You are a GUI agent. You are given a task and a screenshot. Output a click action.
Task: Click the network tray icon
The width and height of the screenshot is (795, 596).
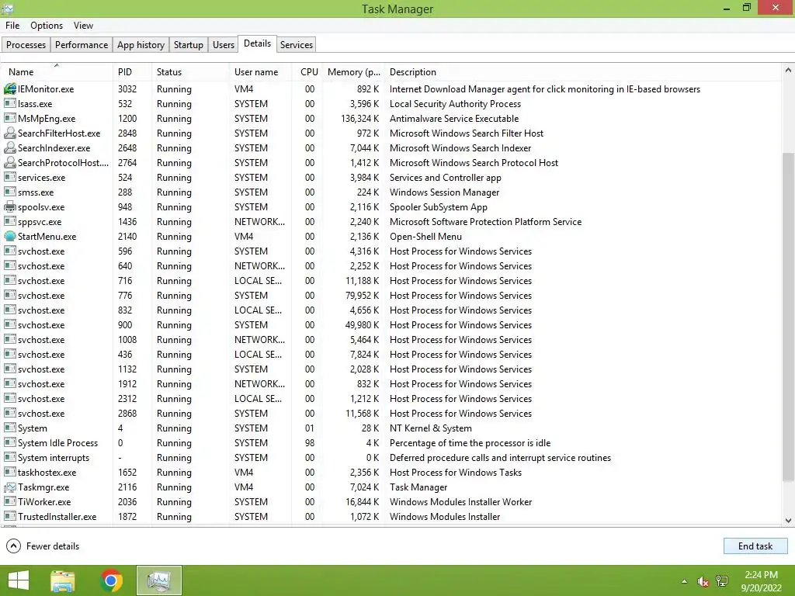click(722, 581)
